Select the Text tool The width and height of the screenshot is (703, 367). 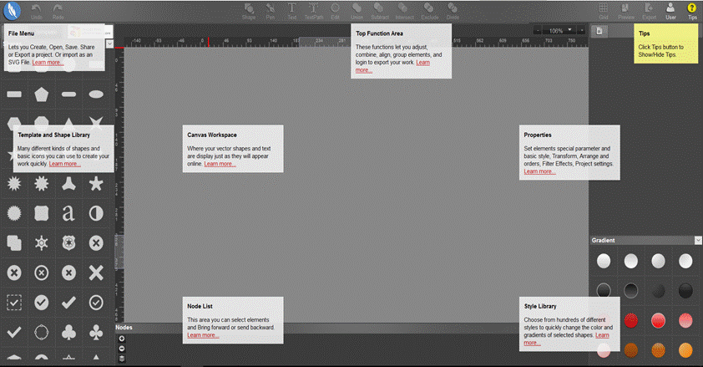[292, 12]
